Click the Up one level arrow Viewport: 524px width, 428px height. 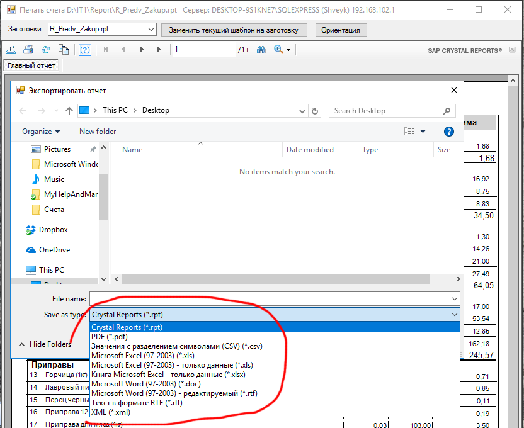tap(69, 111)
